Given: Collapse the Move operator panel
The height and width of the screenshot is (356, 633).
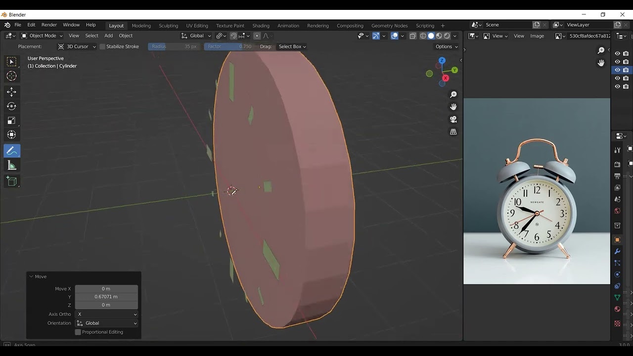Looking at the screenshot, I should pyautogui.click(x=31, y=277).
